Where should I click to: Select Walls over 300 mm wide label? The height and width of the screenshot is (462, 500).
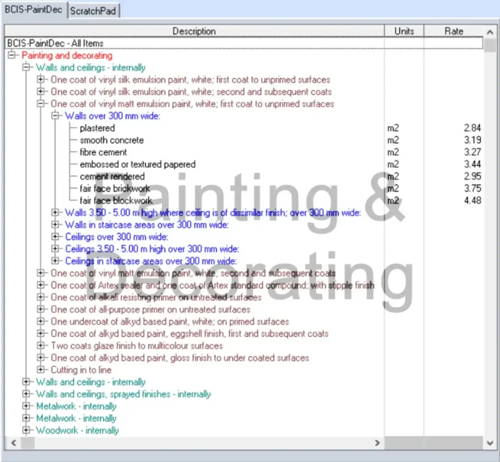[x=113, y=116]
